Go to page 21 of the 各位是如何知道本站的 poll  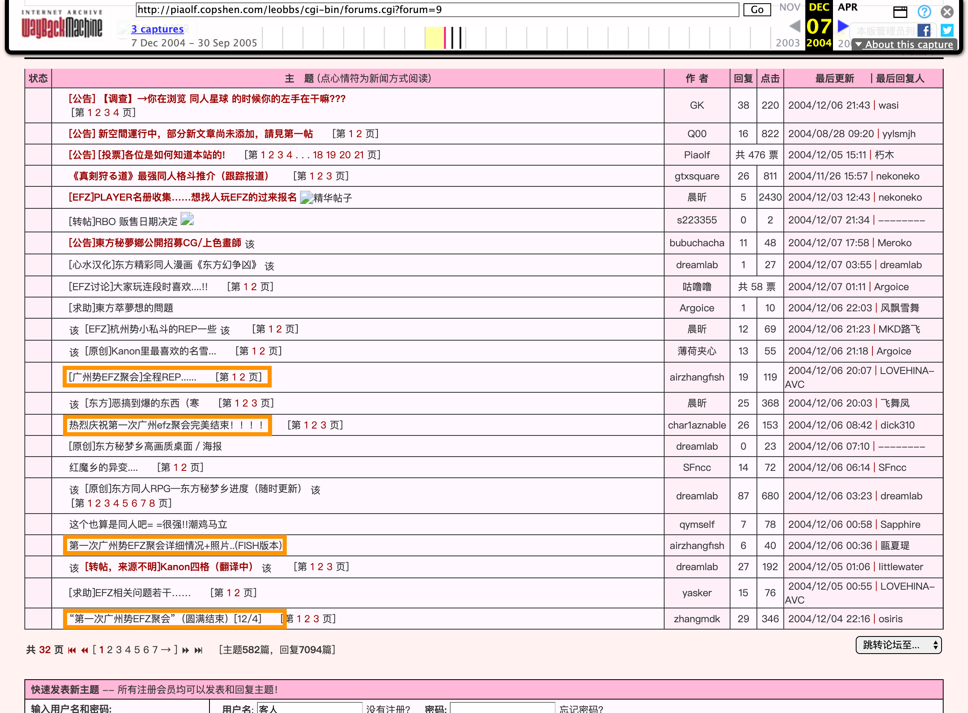click(x=359, y=155)
